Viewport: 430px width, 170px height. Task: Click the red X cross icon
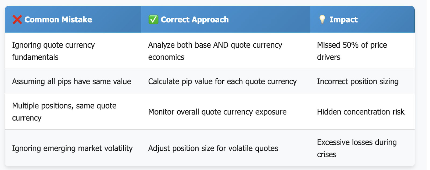coord(17,20)
